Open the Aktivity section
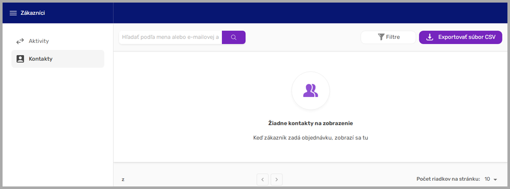The height and width of the screenshot is (189, 510). tap(58, 41)
